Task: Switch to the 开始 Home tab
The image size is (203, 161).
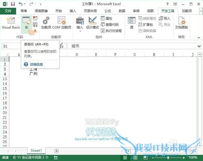Action: pos(58,11)
